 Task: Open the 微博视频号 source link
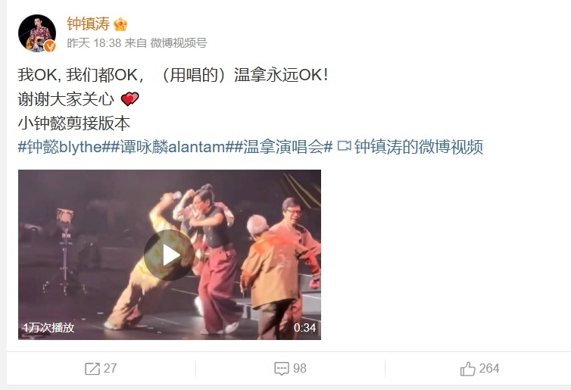[x=179, y=43]
